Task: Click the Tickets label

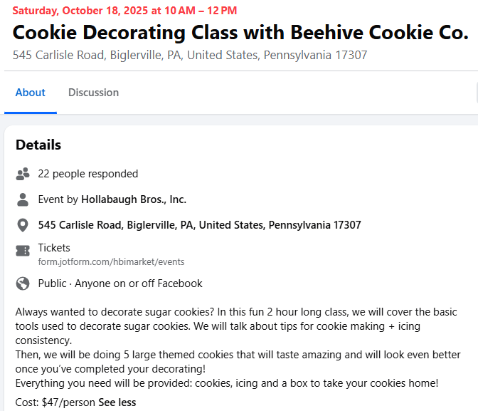Action: pos(54,248)
